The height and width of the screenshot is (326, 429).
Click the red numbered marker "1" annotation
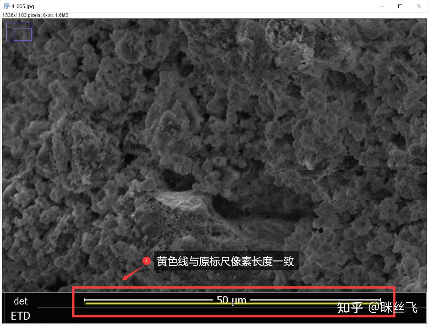coord(147,261)
